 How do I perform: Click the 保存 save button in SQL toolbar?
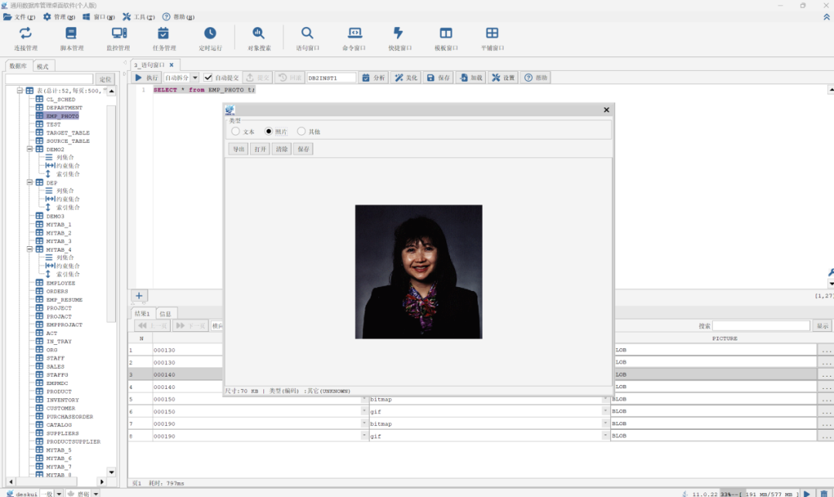pyautogui.click(x=439, y=78)
